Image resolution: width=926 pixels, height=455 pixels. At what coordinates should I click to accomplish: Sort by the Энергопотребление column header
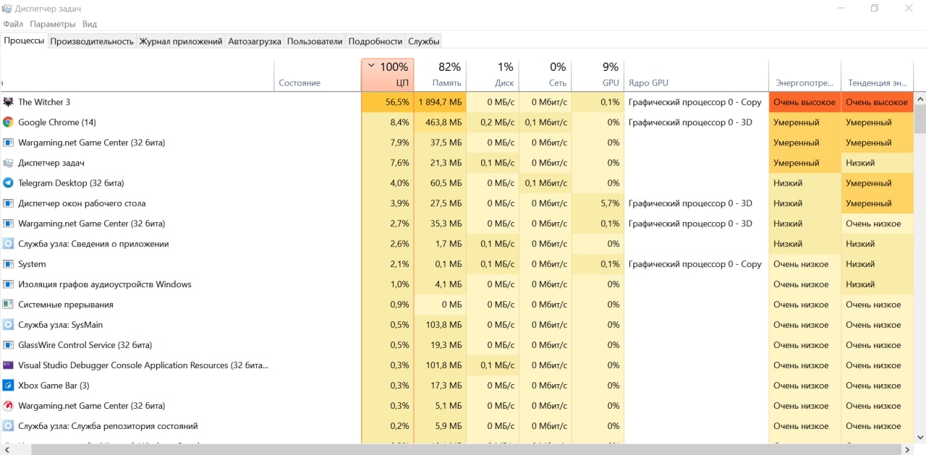click(804, 75)
